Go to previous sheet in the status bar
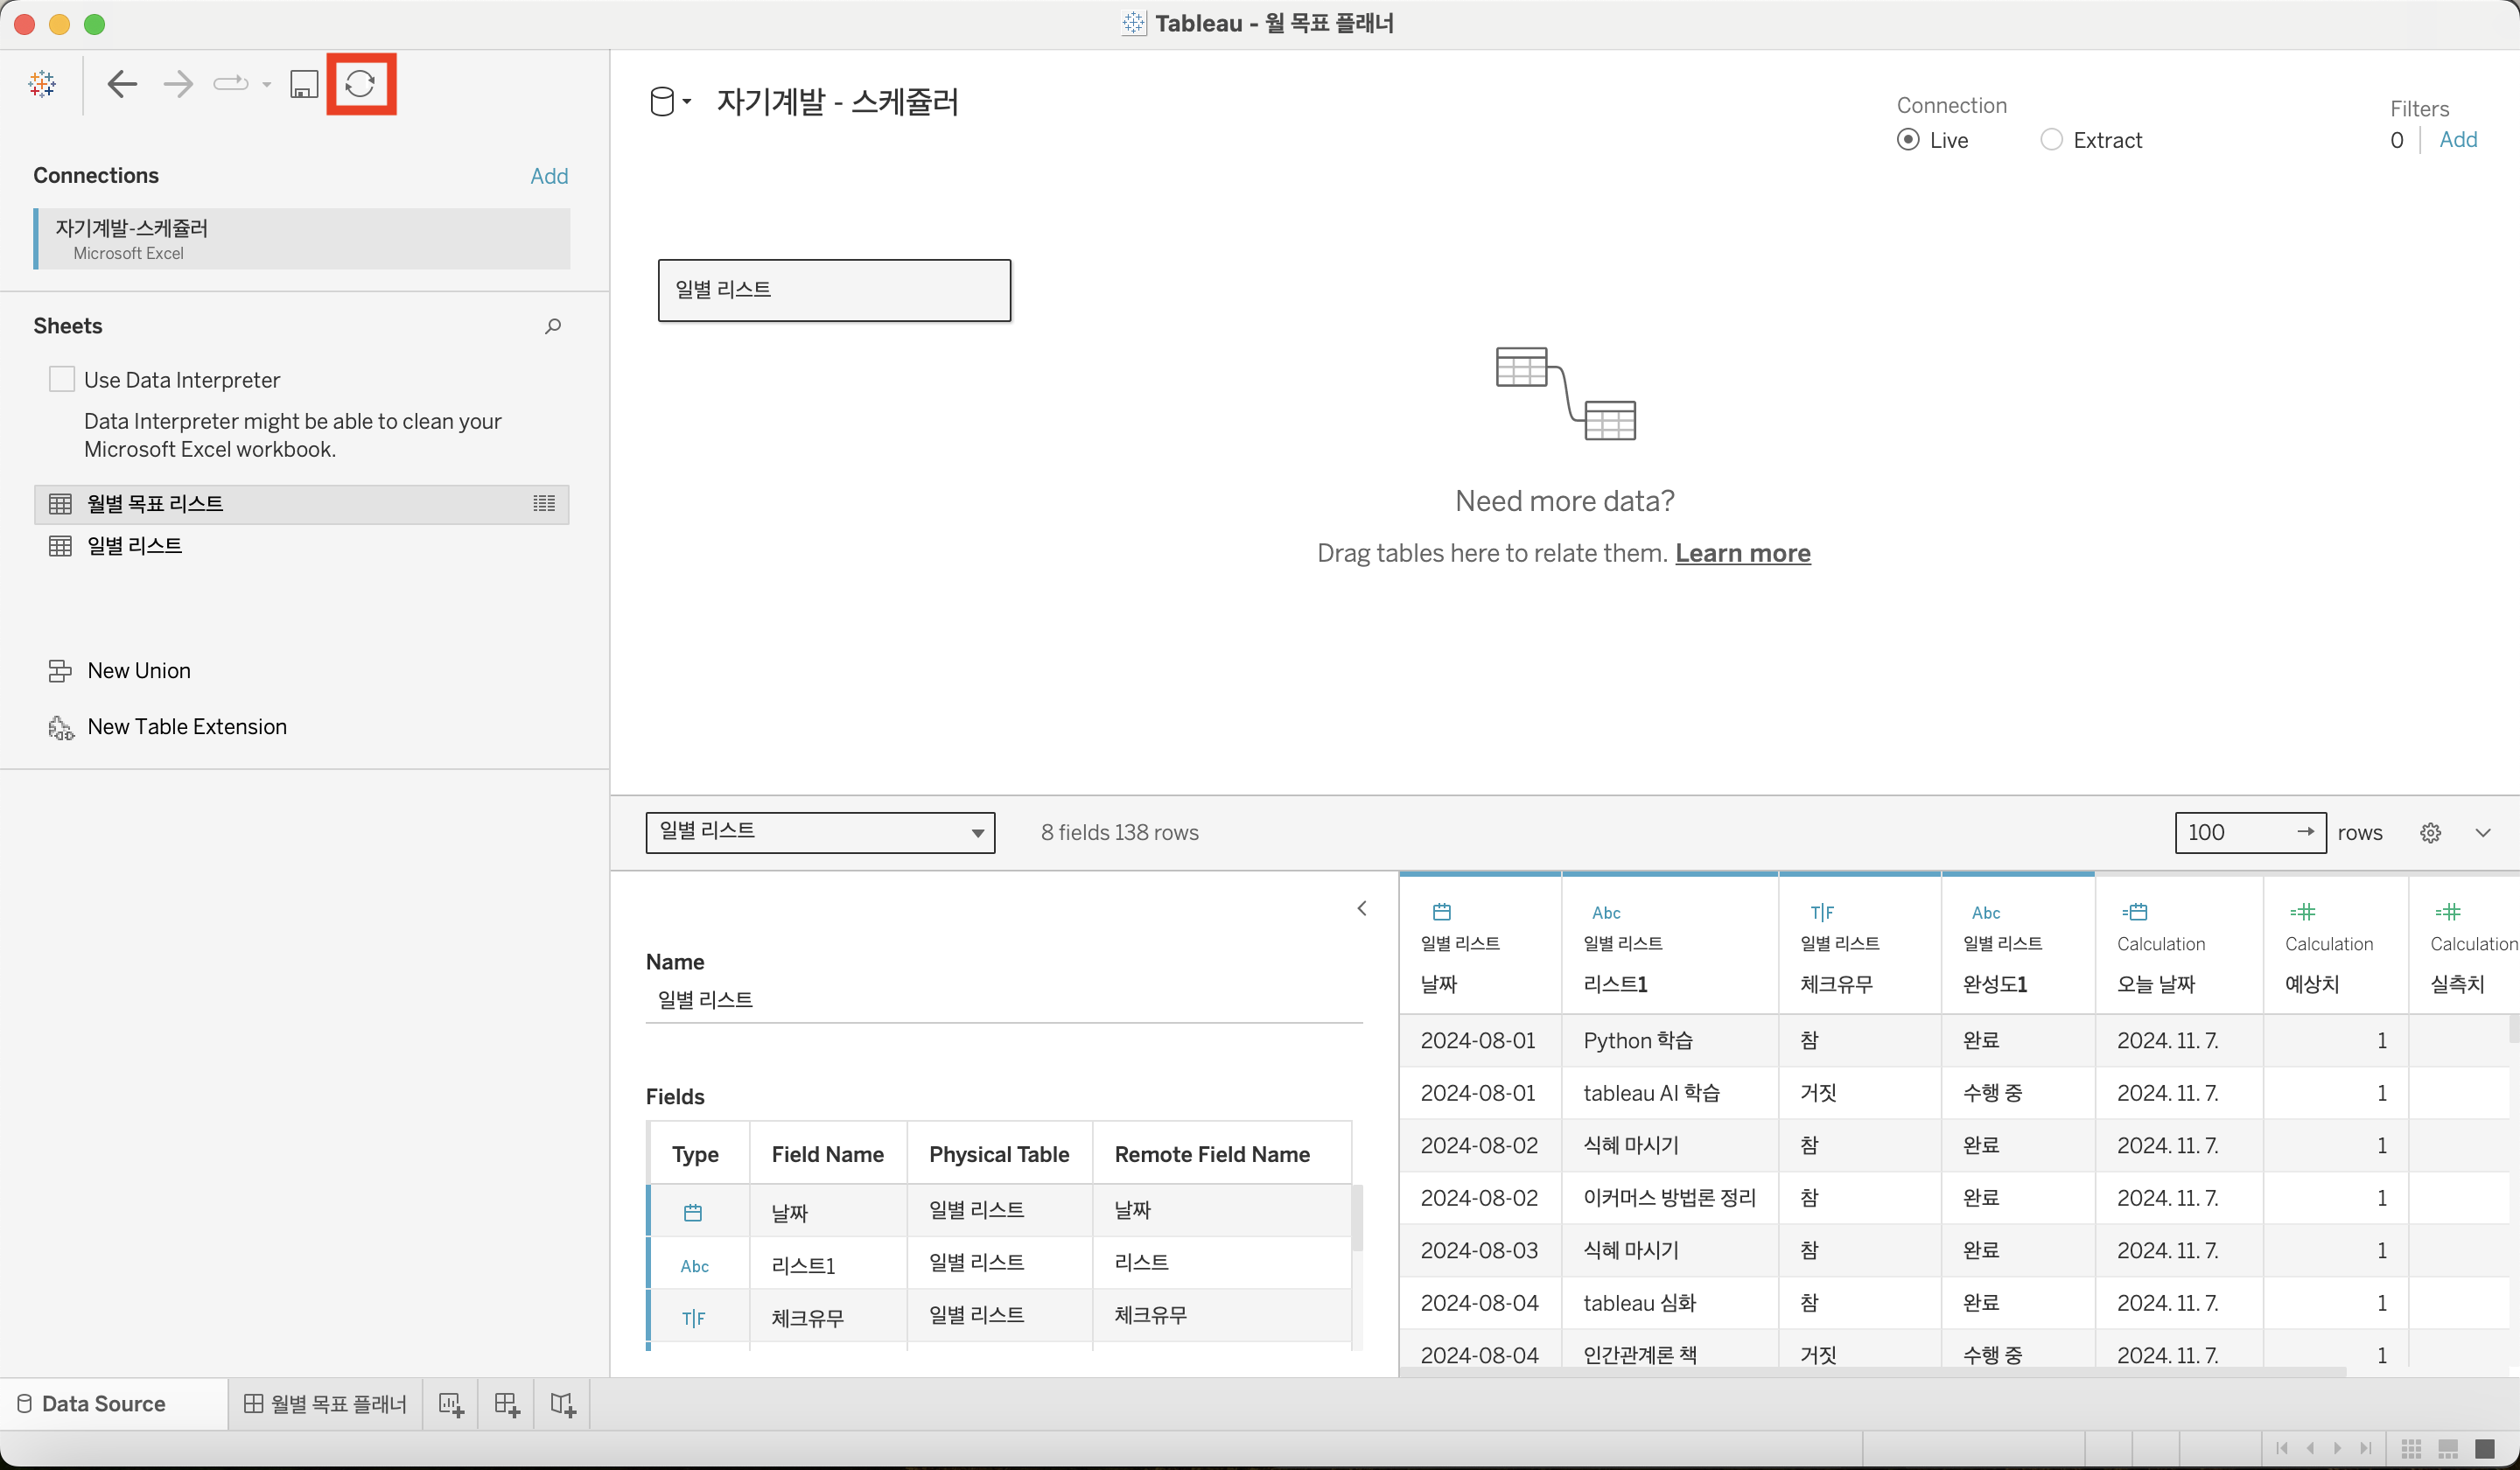Viewport: 2520px width, 1470px height. point(2310,1449)
